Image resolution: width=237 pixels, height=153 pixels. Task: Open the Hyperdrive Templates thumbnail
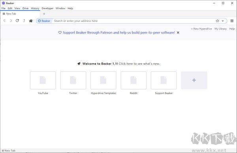[103, 80]
